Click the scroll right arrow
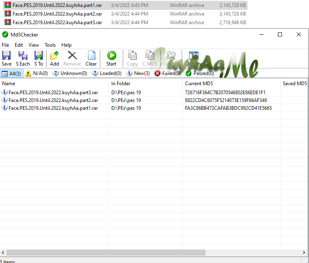 (x=304, y=252)
